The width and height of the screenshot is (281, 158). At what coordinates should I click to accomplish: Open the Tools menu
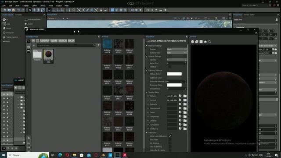[51, 6]
